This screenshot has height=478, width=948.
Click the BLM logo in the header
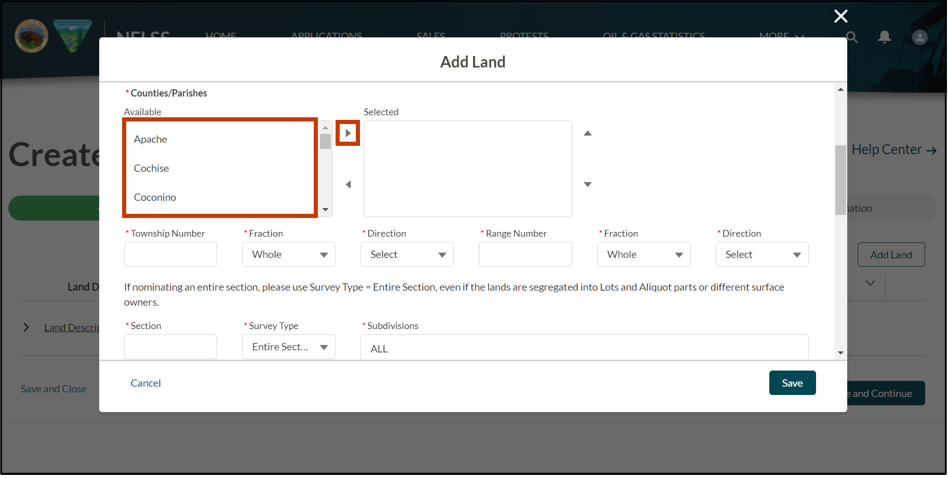click(72, 36)
